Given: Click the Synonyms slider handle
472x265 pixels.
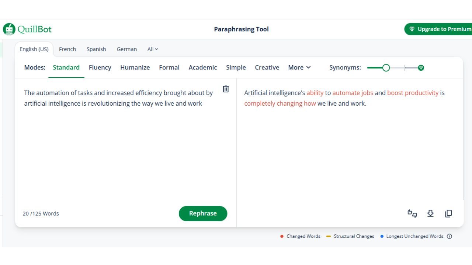Looking at the screenshot, I should click(x=386, y=68).
